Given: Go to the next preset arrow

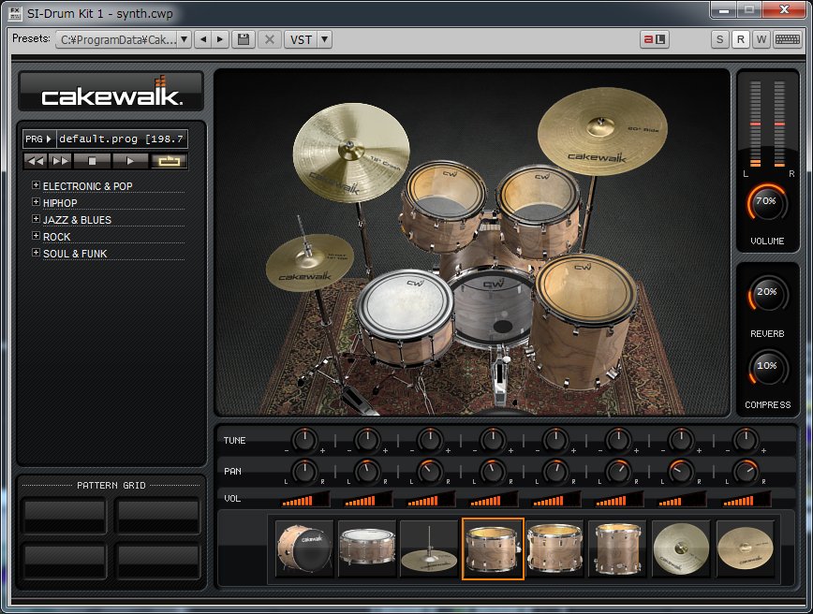Looking at the screenshot, I should 220,39.
